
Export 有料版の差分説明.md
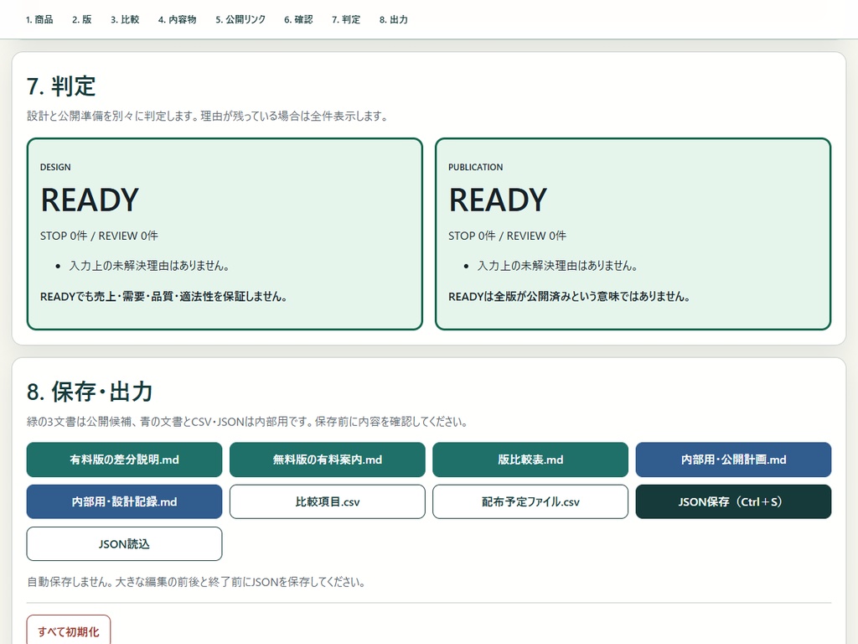pos(124,460)
